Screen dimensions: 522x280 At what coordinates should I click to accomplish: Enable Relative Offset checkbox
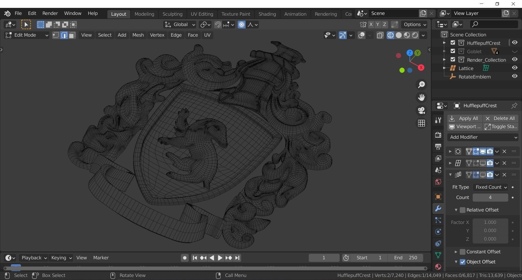pyautogui.click(x=462, y=210)
